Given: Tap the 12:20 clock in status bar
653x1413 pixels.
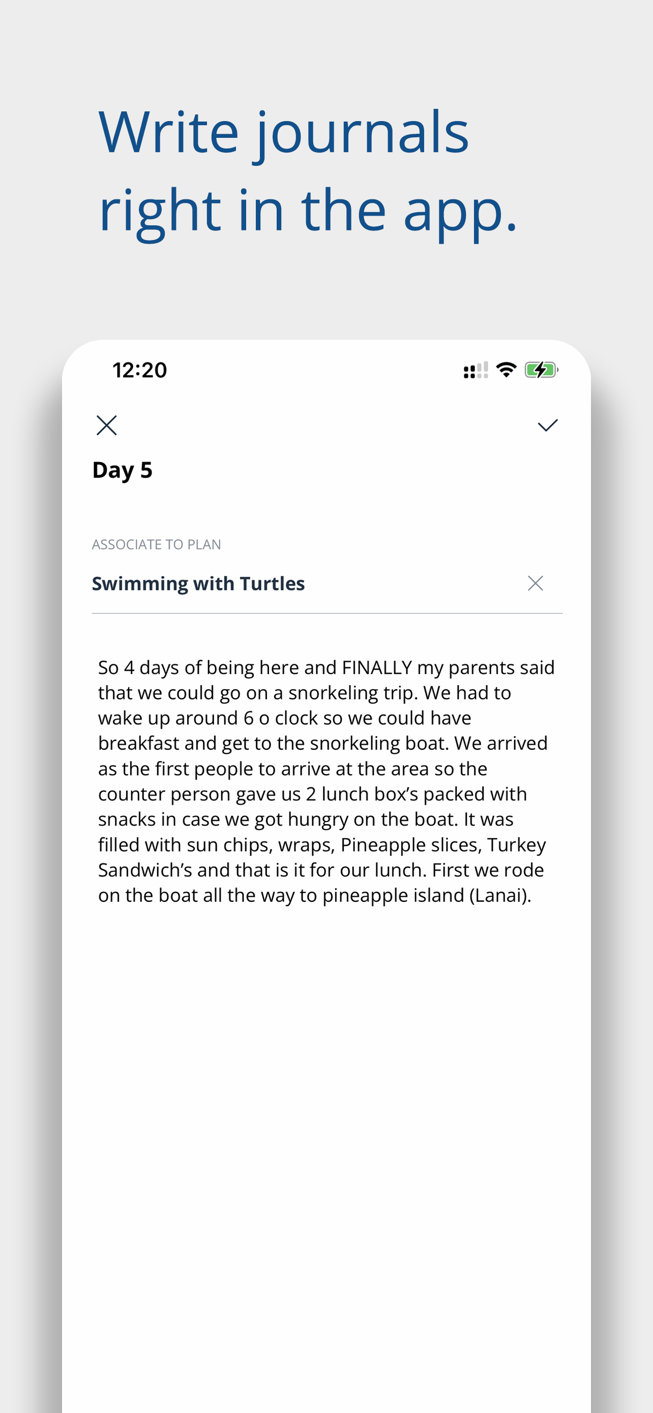Looking at the screenshot, I should tap(140, 370).
